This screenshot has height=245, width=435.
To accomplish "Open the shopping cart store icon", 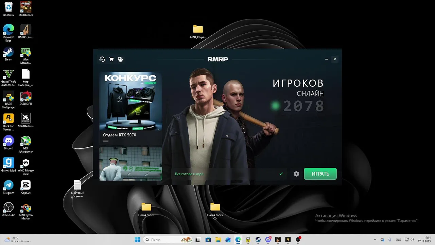I will point(111,59).
